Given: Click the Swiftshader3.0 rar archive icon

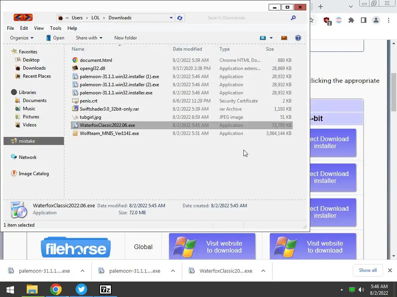Looking at the screenshot, I should tap(75, 109).
